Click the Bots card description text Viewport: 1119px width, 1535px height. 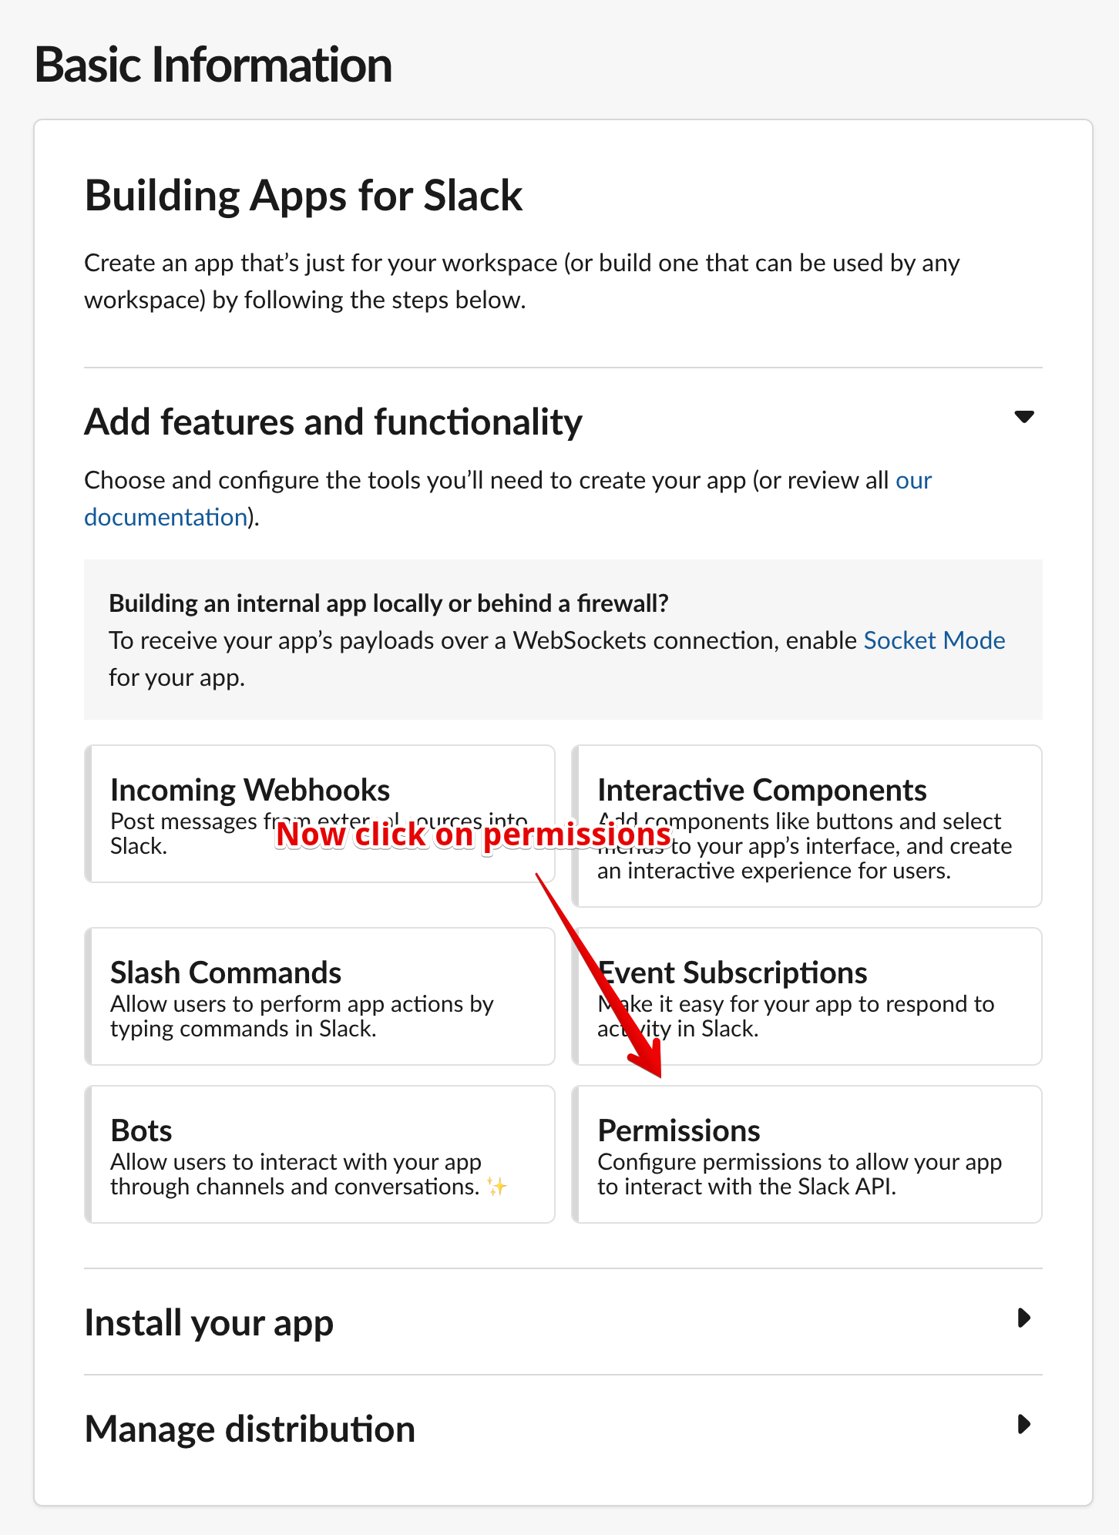(295, 1174)
